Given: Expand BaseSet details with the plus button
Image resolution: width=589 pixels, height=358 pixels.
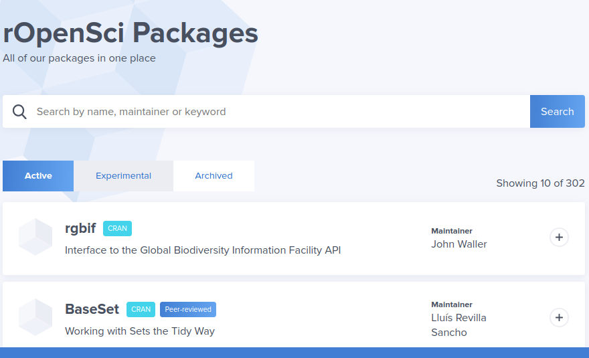Looking at the screenshot, I should (x=559, y=317).
